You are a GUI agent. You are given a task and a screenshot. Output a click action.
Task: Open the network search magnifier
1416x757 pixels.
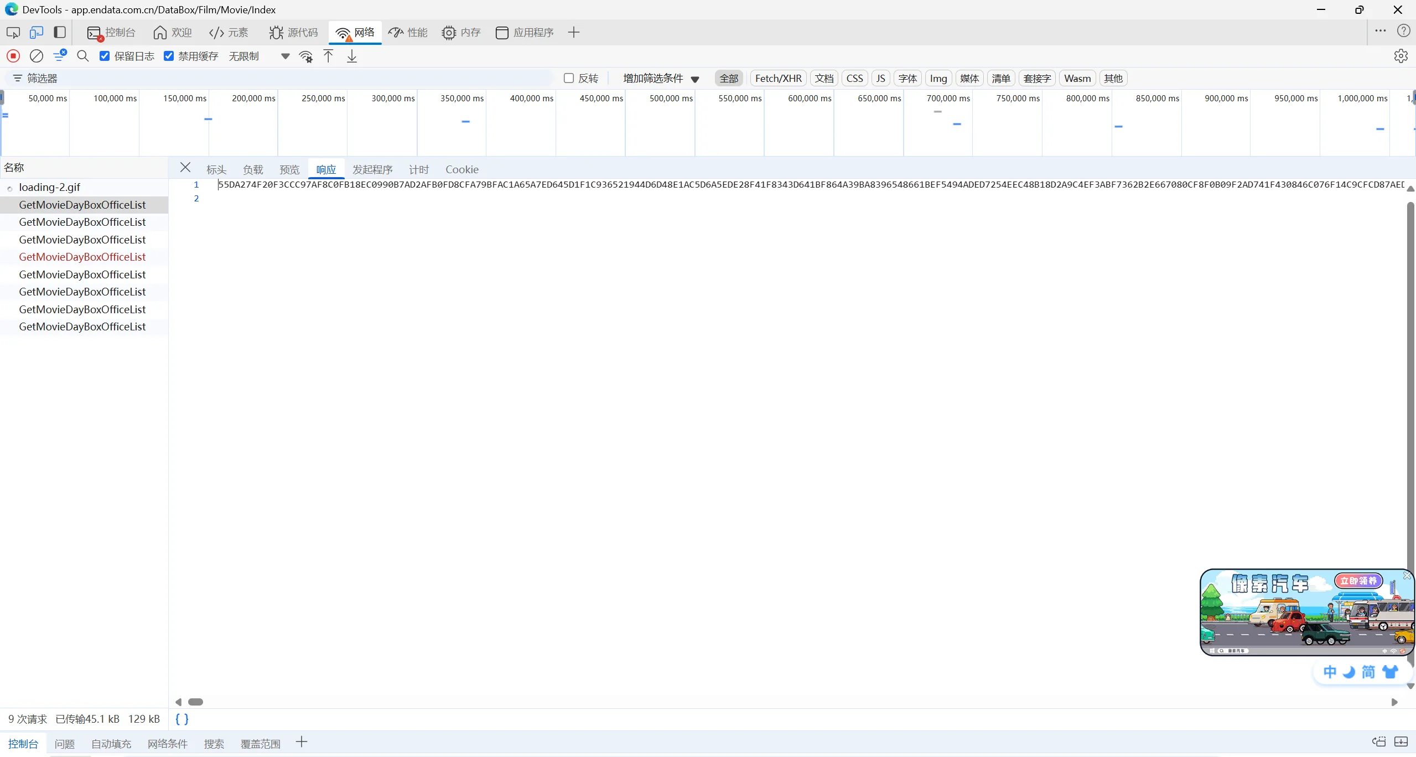[x=83, y=56]
